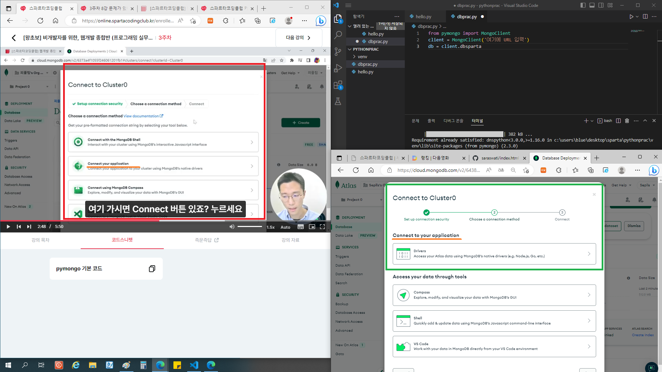662x372 pixels.
Task: Change video playback speed 1.5x
Action: coord(271,227)
